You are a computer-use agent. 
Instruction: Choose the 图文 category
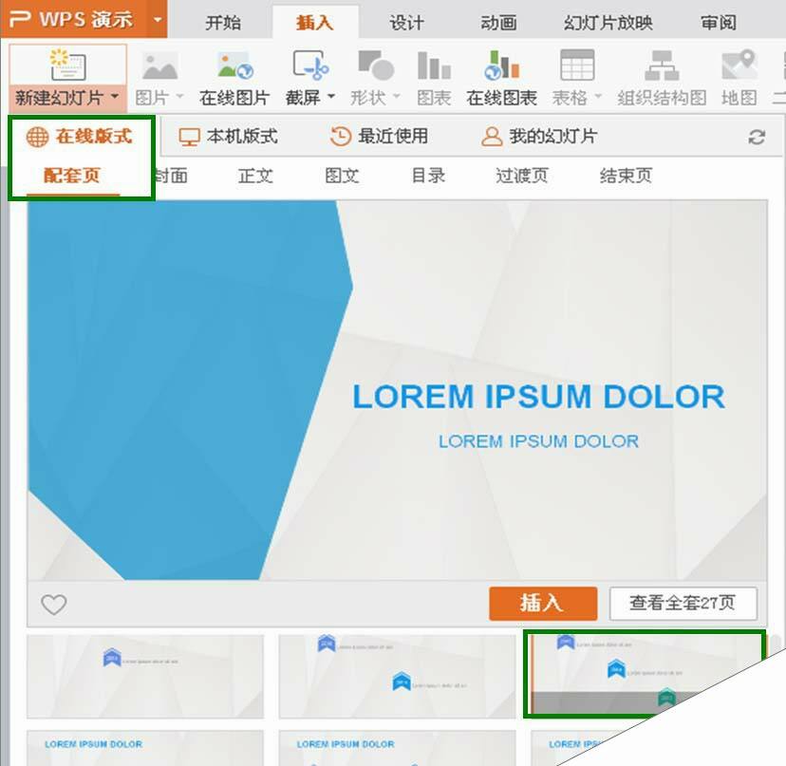coord(342,176)
